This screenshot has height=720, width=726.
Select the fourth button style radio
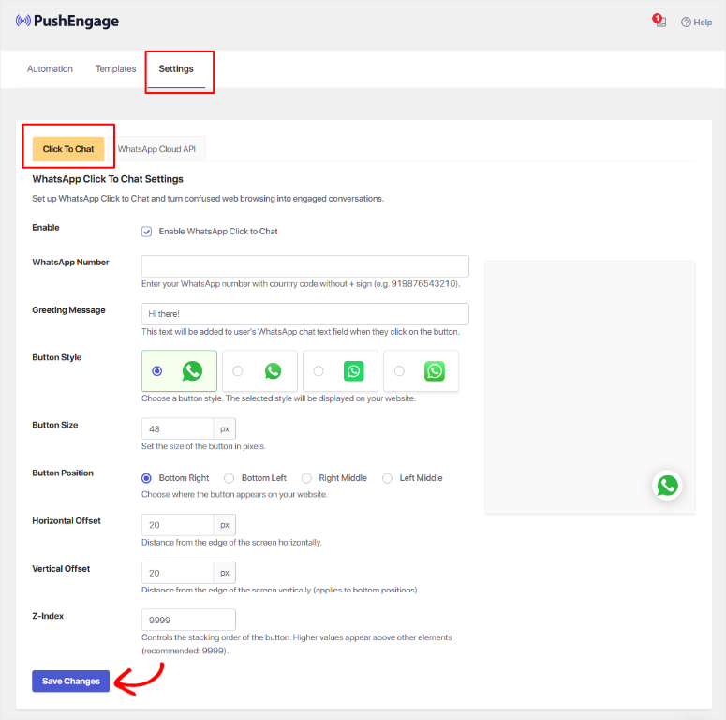(x=399, y=371)
